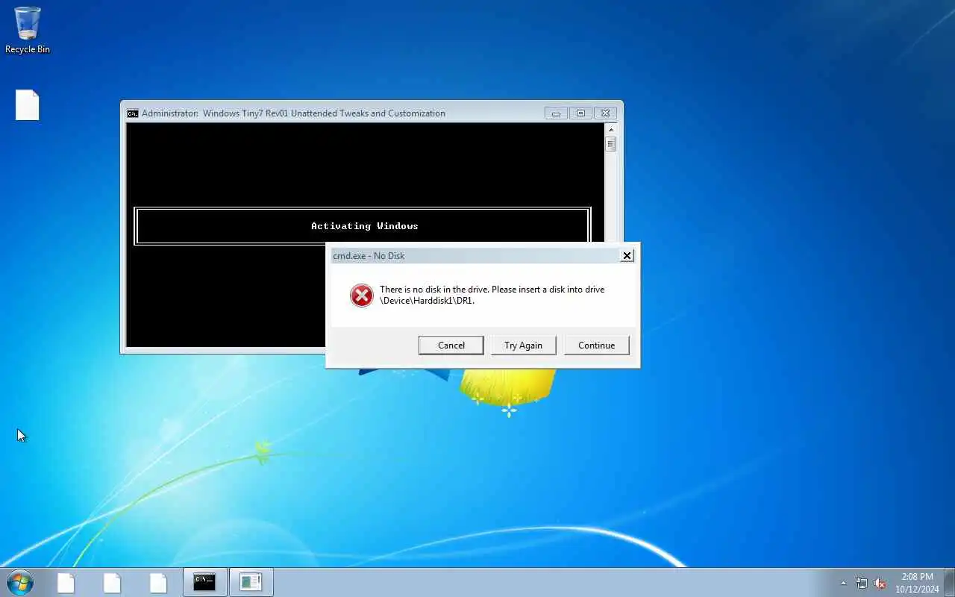Click the Administrator Windows Tiny7 window title
Screen dimensions: 955x597
293,113
